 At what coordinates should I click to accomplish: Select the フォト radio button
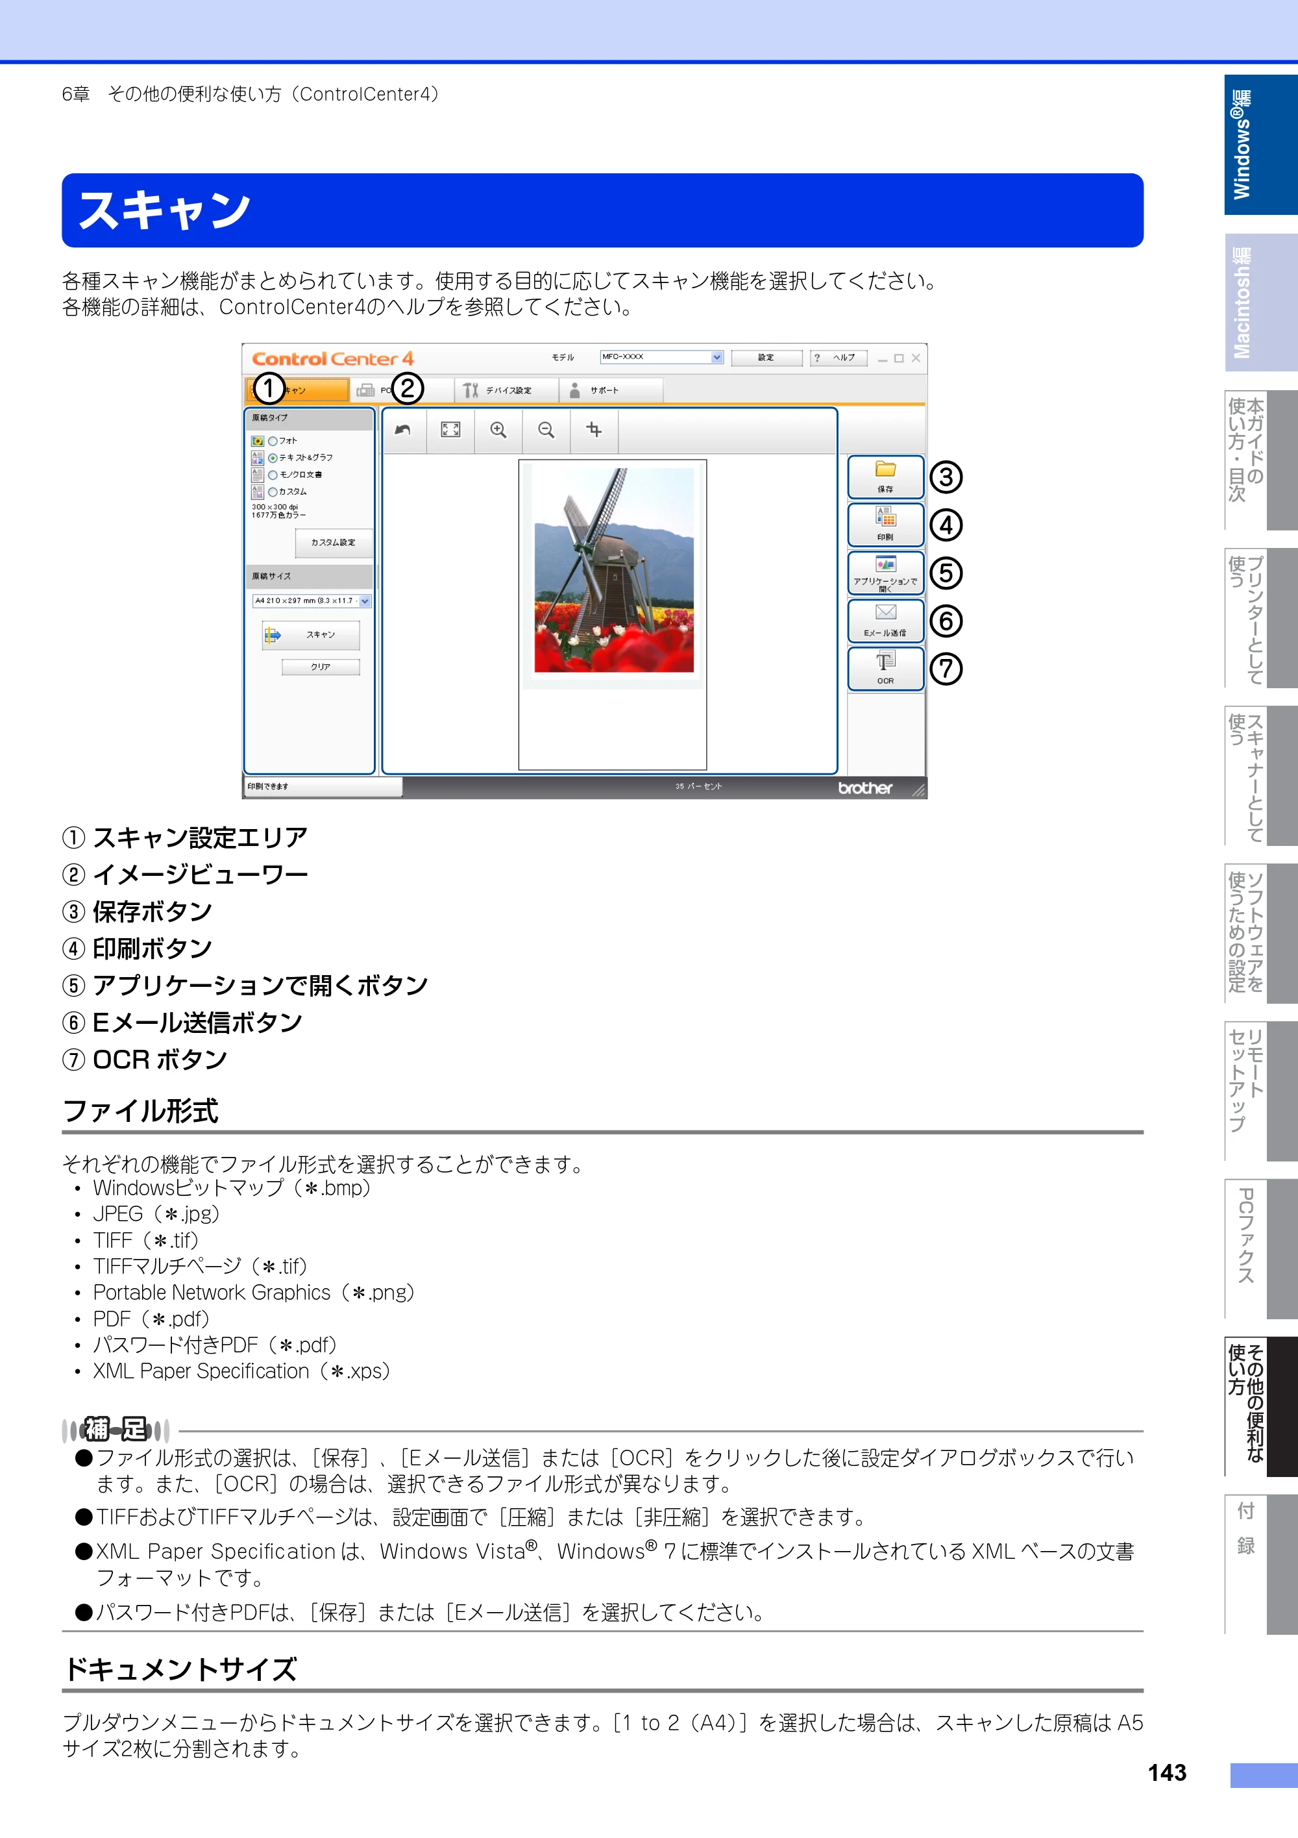click(x=272, y=441)
